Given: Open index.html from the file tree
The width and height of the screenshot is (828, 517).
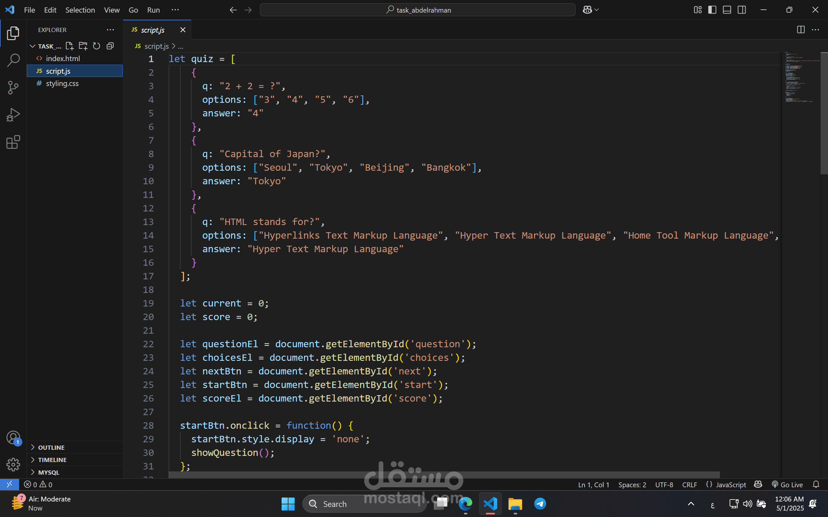Looking at the screenshot, I should pyautogui.click(x=63, y=59).
